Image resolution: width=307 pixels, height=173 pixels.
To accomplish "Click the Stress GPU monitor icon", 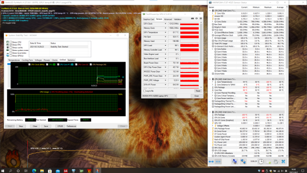I will 8,56.
